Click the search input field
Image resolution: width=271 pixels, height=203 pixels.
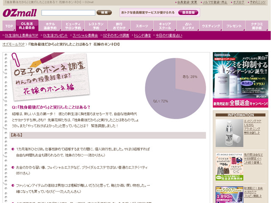point(68,13)
